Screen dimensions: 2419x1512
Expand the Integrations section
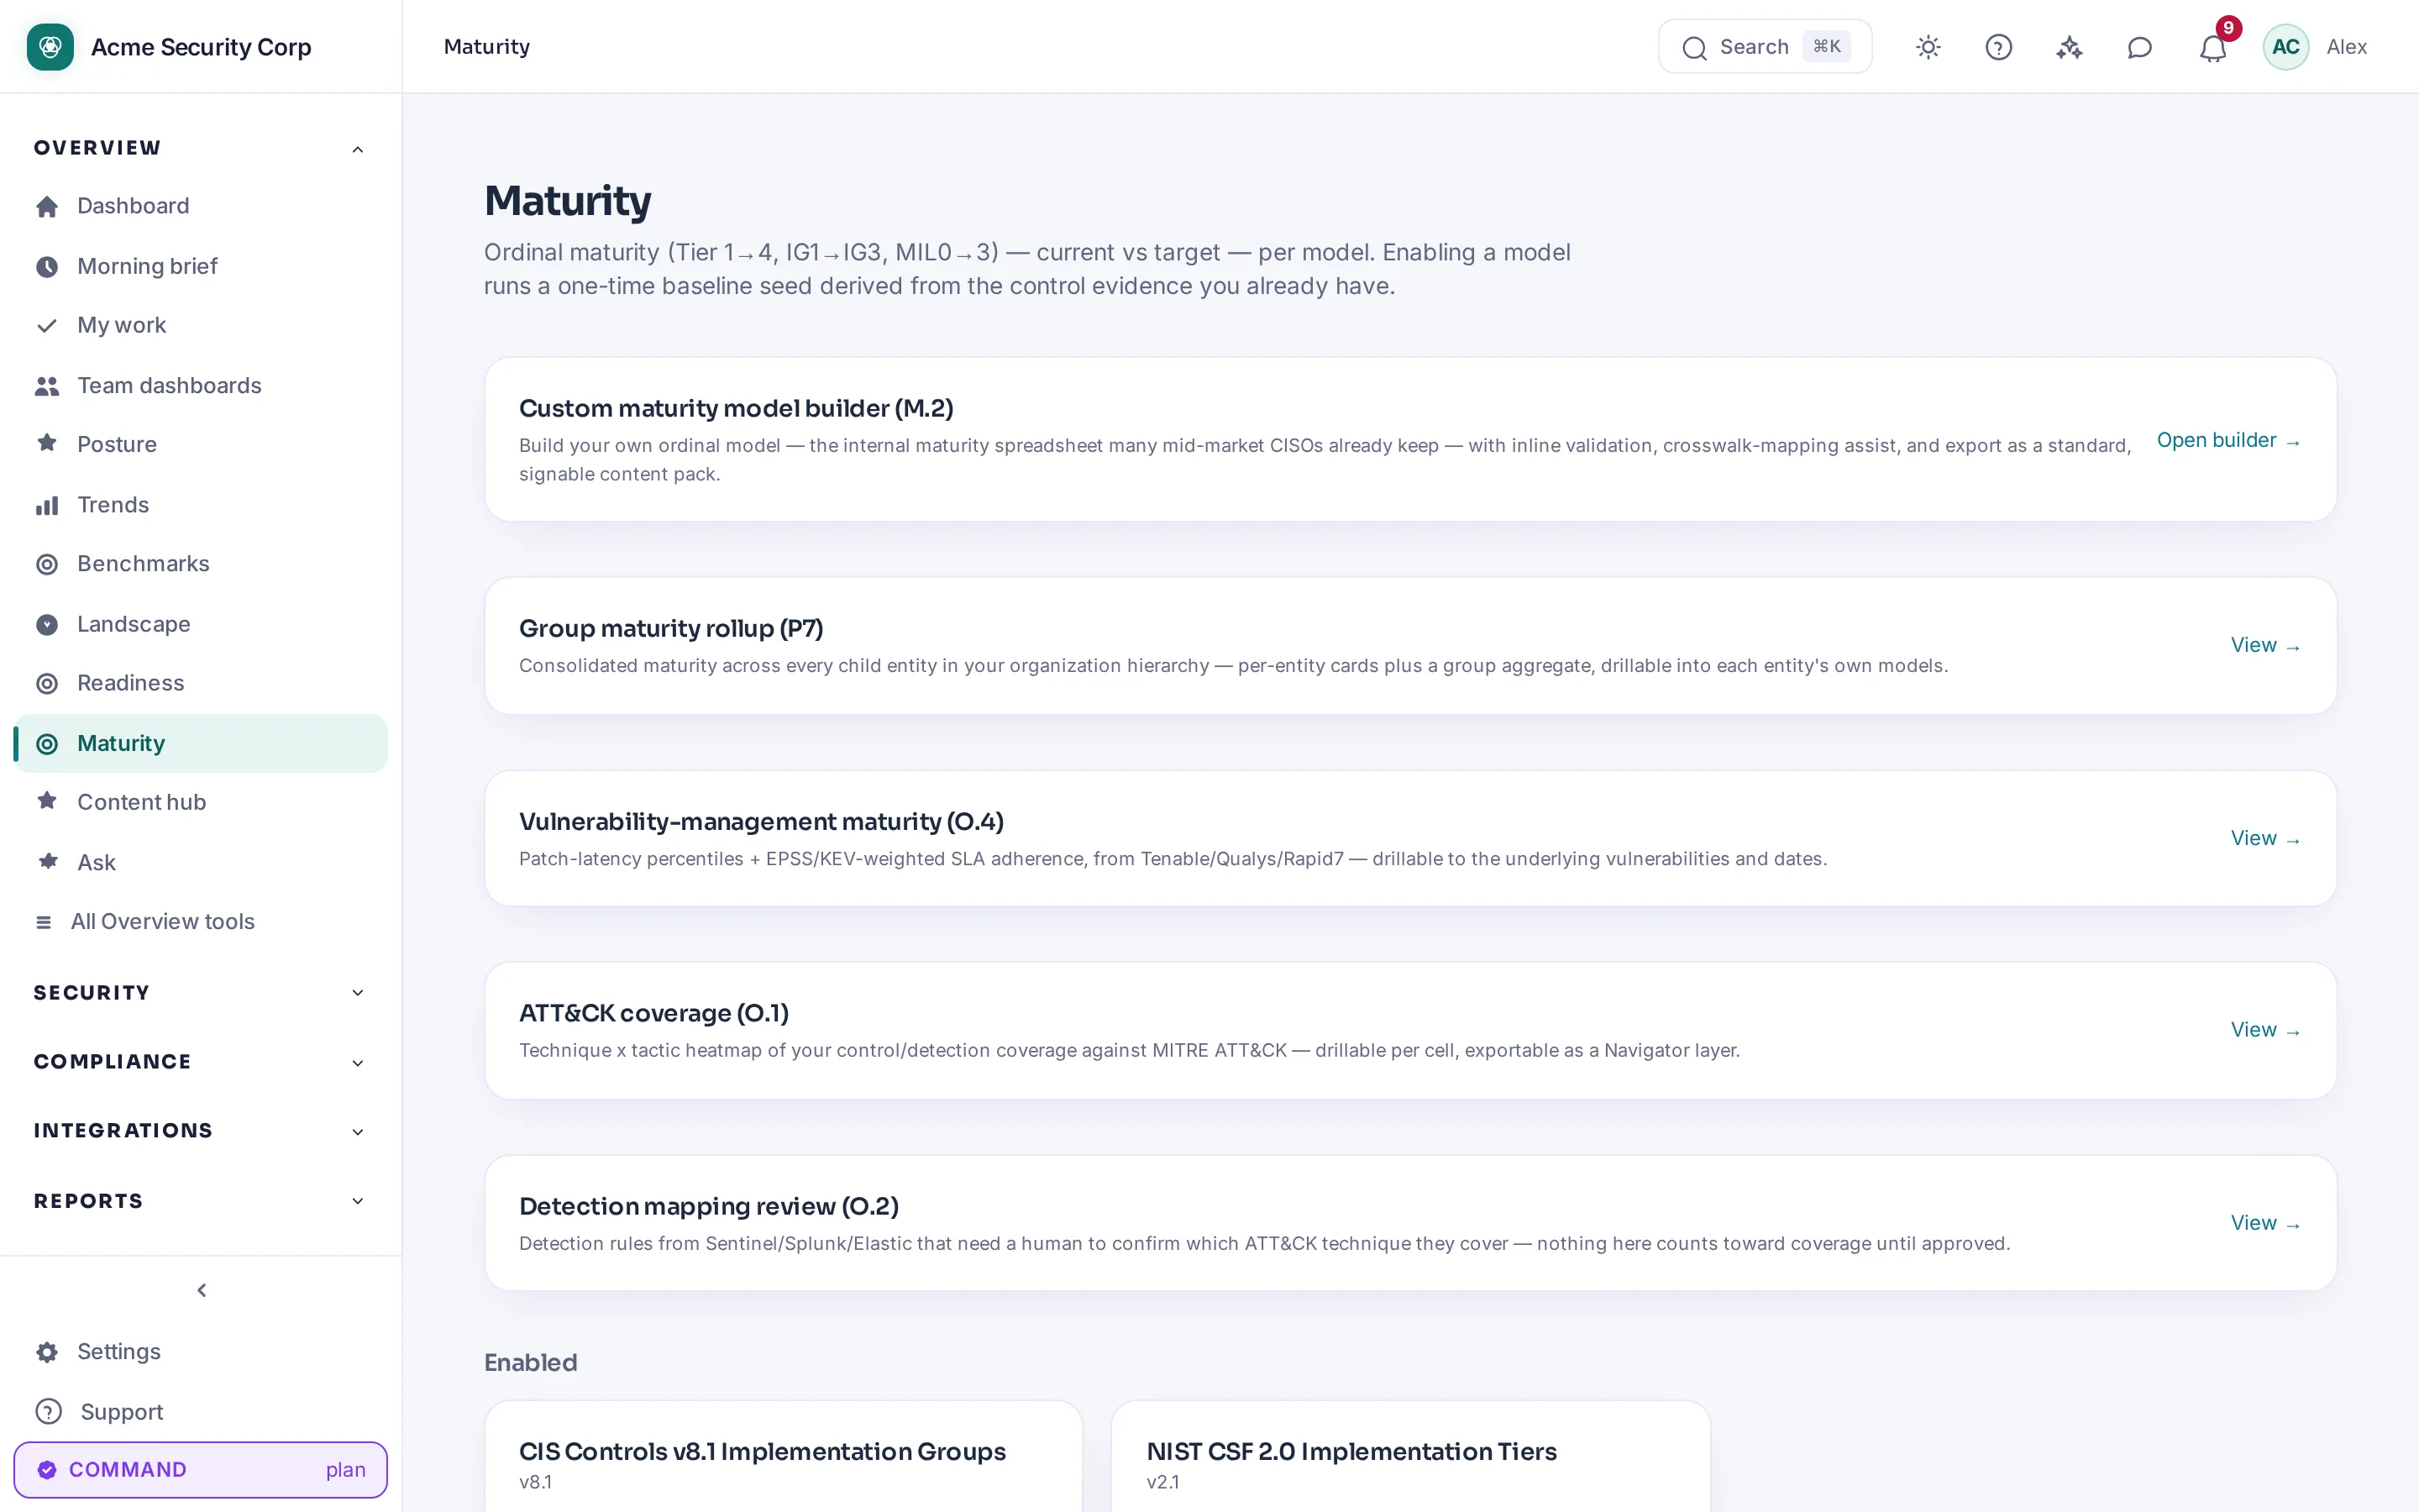point(200,1131)
